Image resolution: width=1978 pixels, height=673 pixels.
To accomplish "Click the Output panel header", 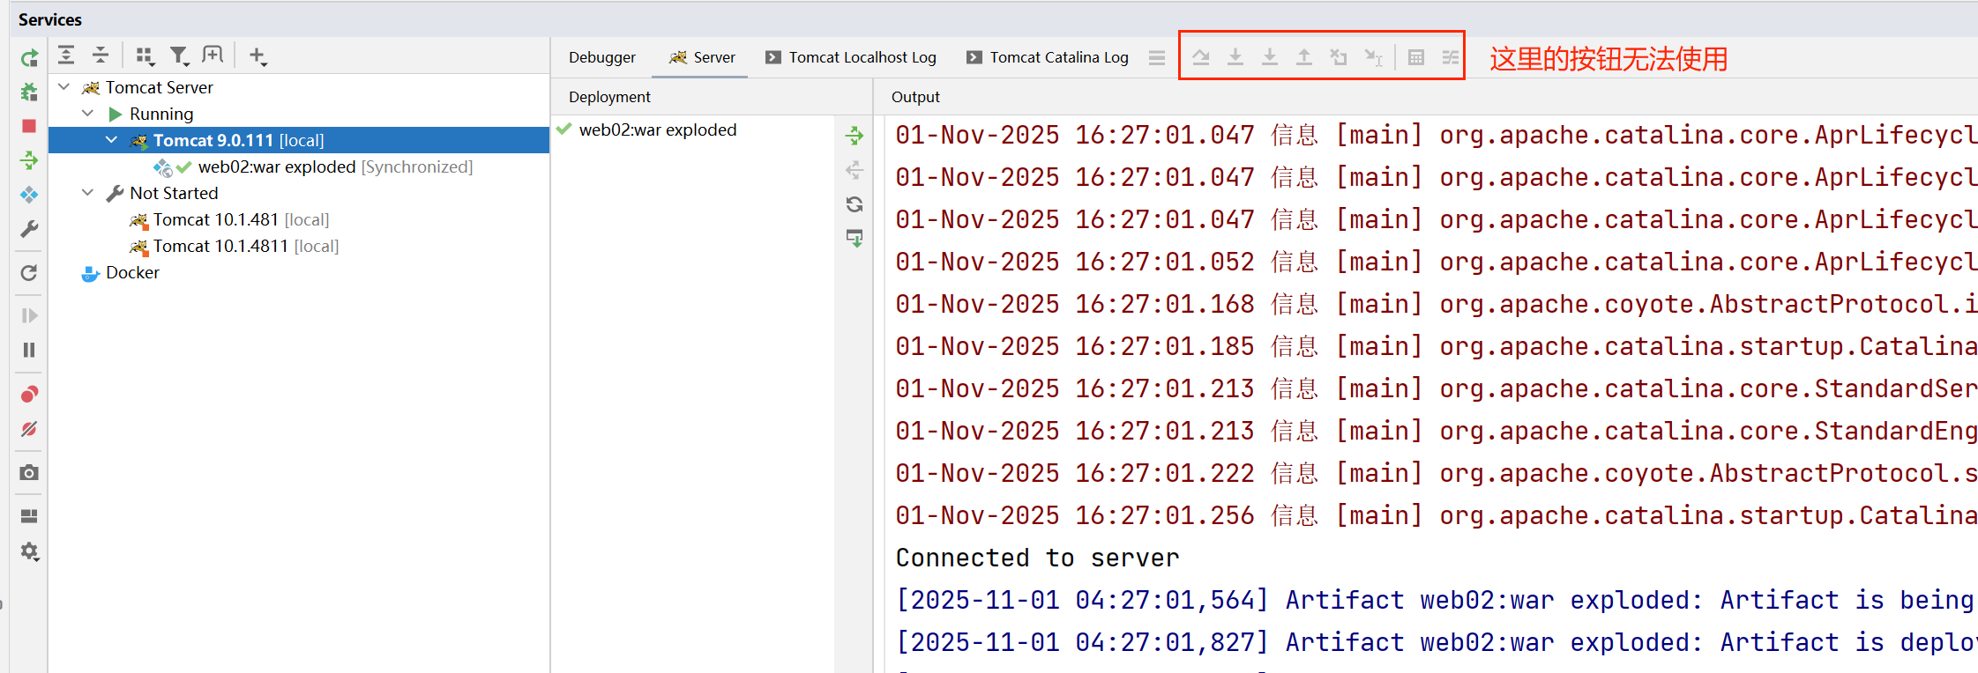I will coord(915,97).
